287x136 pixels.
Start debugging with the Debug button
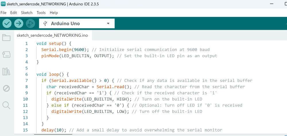pyautogui.click(x=30, y=23)
